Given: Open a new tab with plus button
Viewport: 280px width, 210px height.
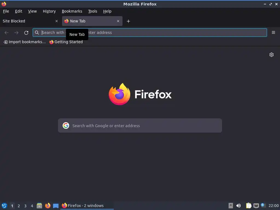Looking at the screenshot, I should coord(128,21).
